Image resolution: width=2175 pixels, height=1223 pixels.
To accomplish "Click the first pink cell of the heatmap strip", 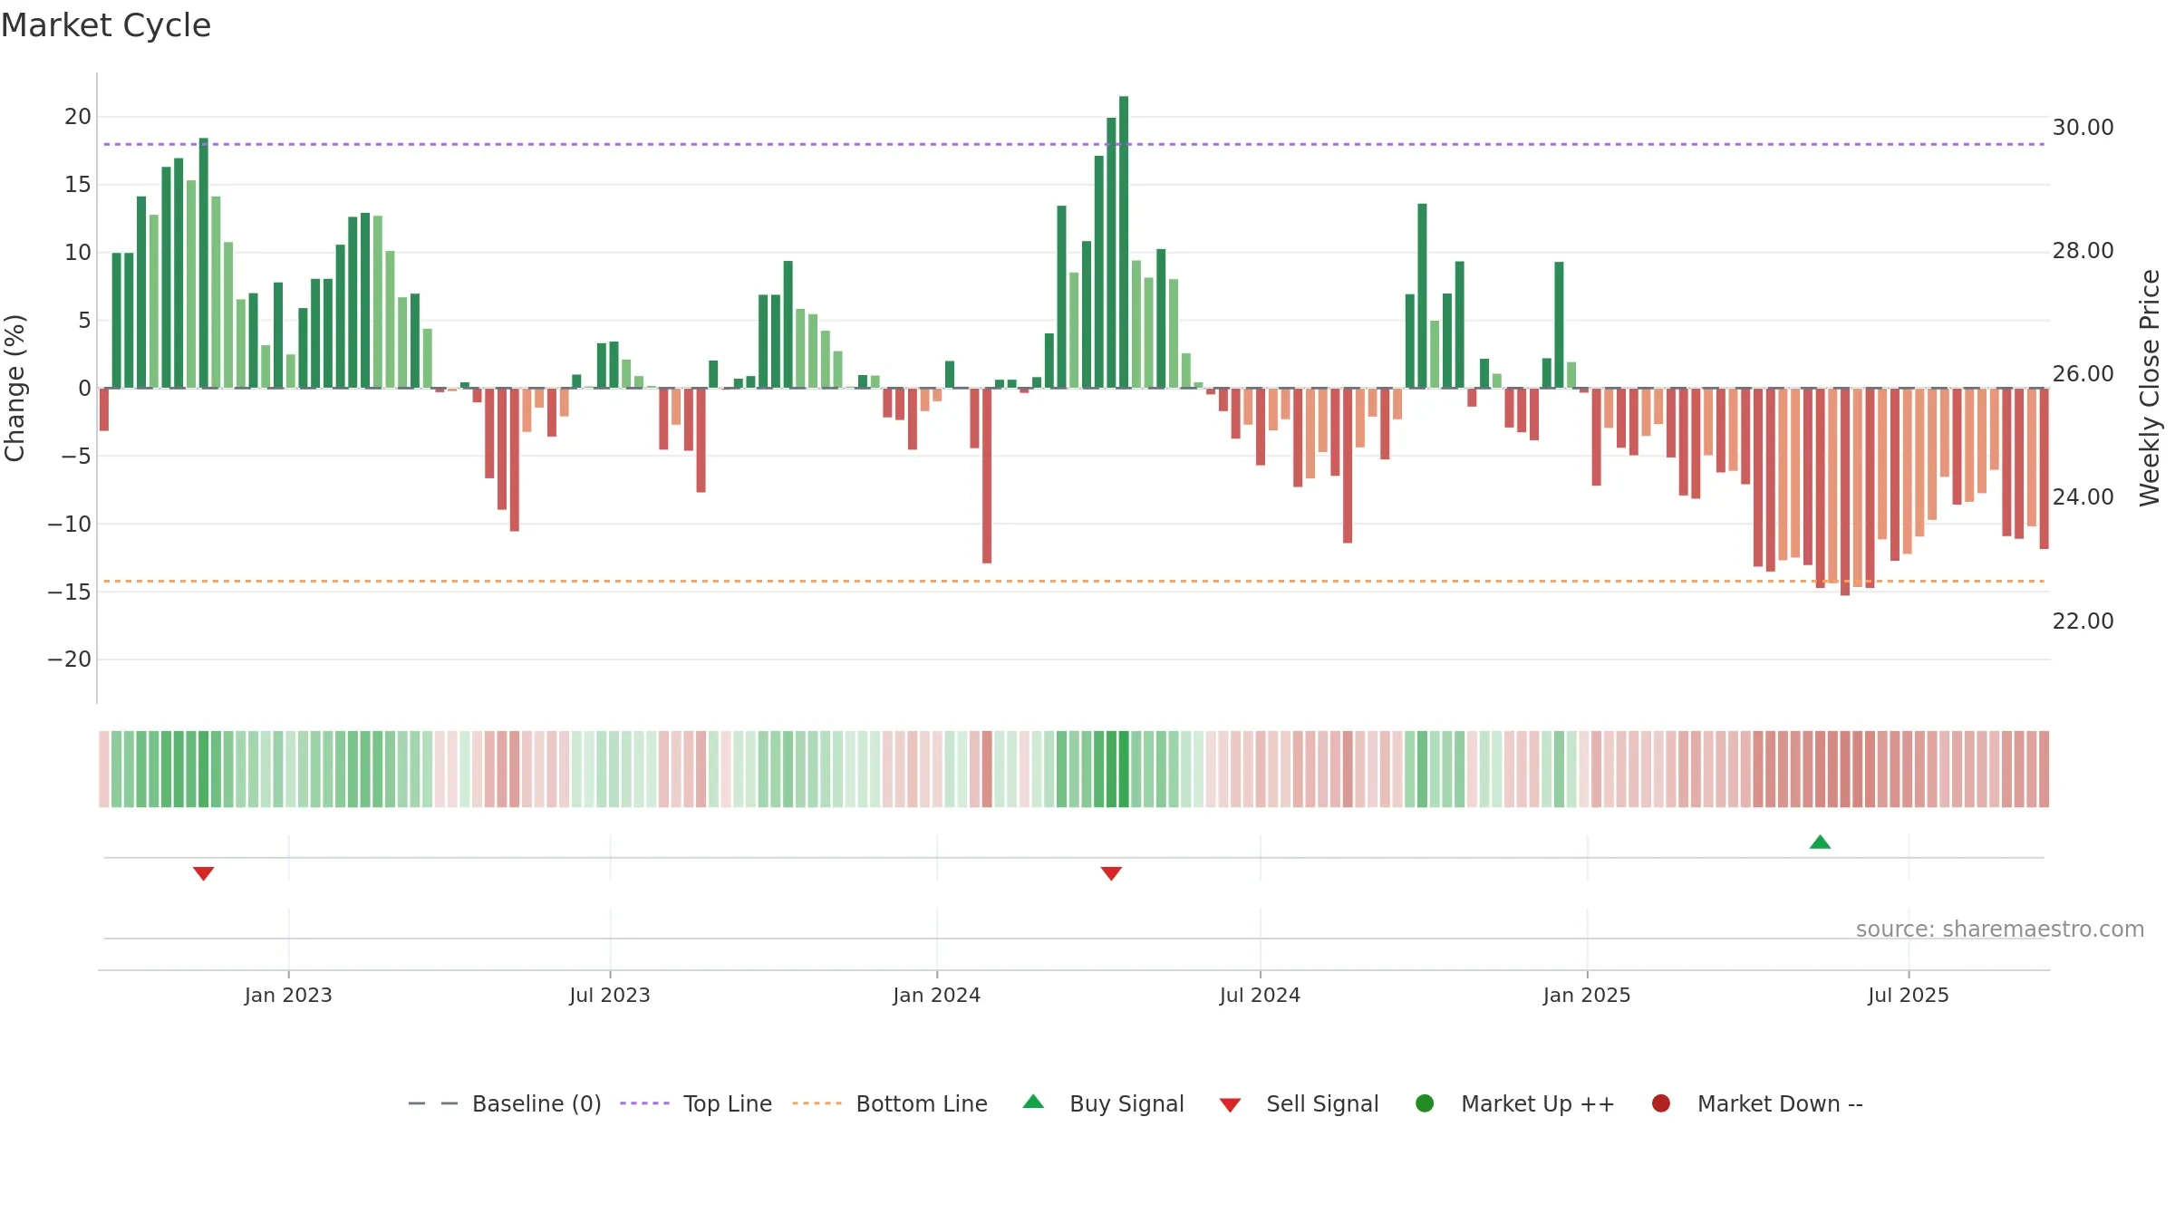I will 104,769.
